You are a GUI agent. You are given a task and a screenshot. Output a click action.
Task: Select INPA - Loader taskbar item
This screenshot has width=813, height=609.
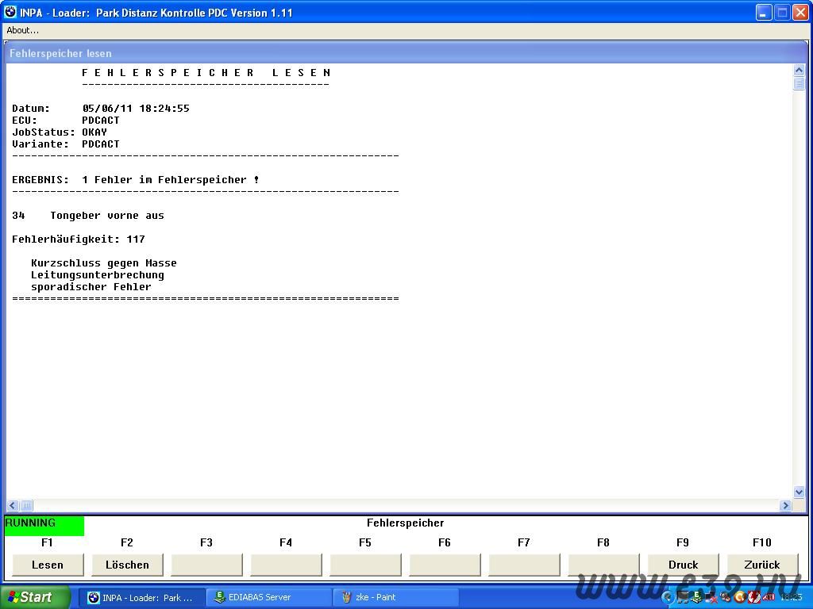(x=141, y=597)
